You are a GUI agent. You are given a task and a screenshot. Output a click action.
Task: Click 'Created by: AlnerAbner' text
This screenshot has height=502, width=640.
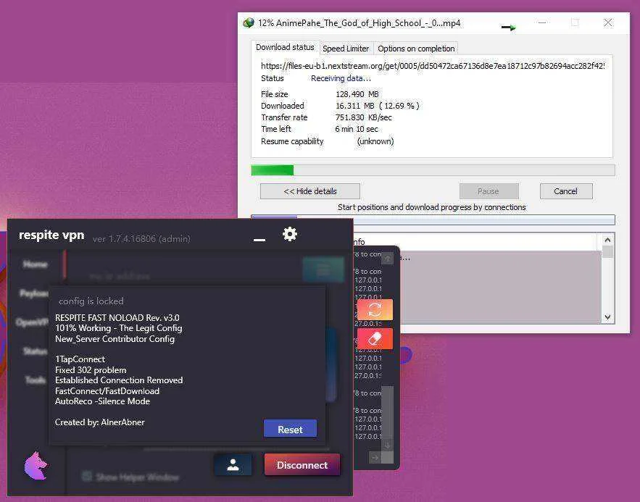(x=99, y=422)
